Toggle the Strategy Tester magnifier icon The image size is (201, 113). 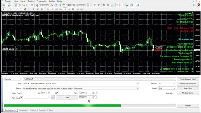pos(32,5)
